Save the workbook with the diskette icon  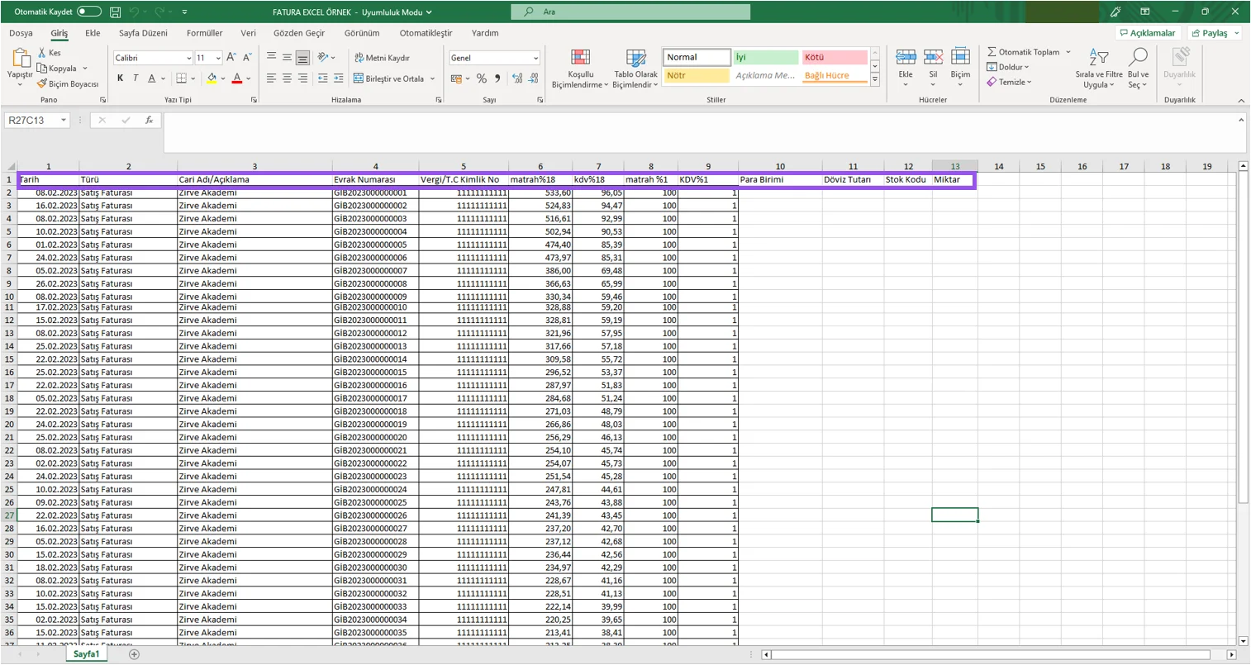[115, 12]
